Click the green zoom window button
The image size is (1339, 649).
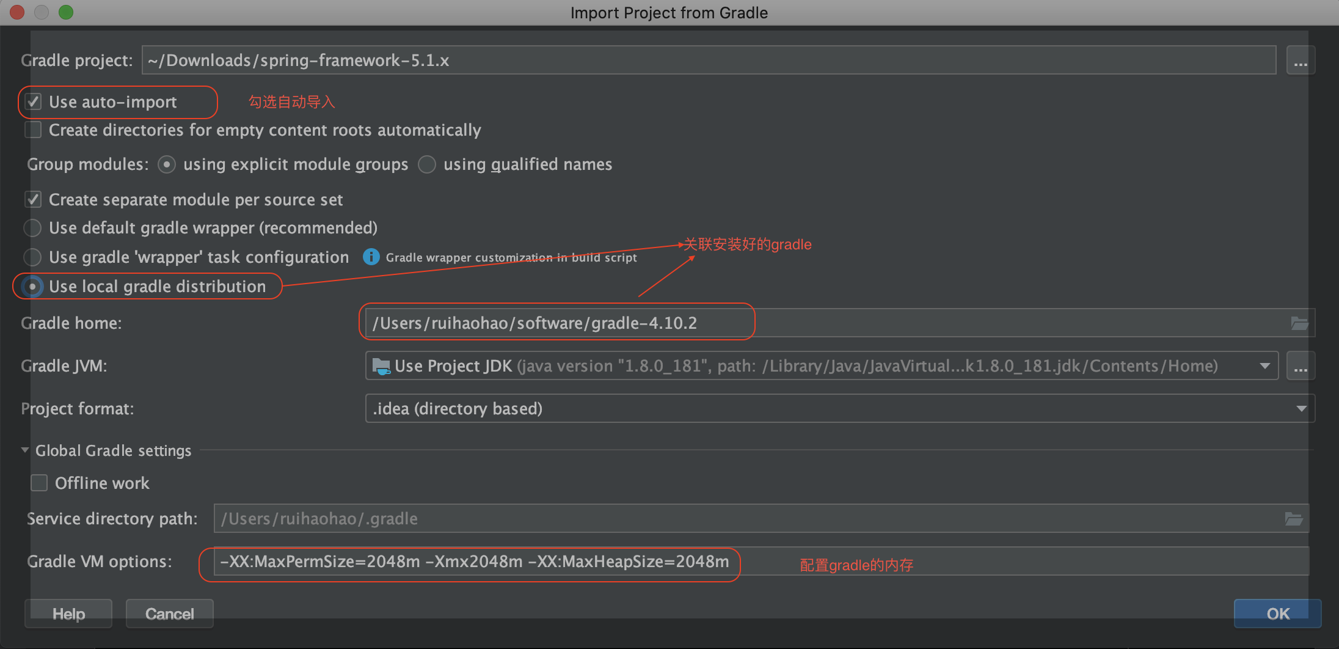point(66,12)
